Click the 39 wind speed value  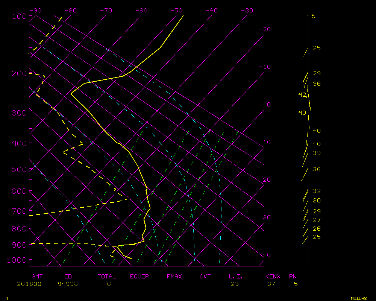click(x=317, y=153)
